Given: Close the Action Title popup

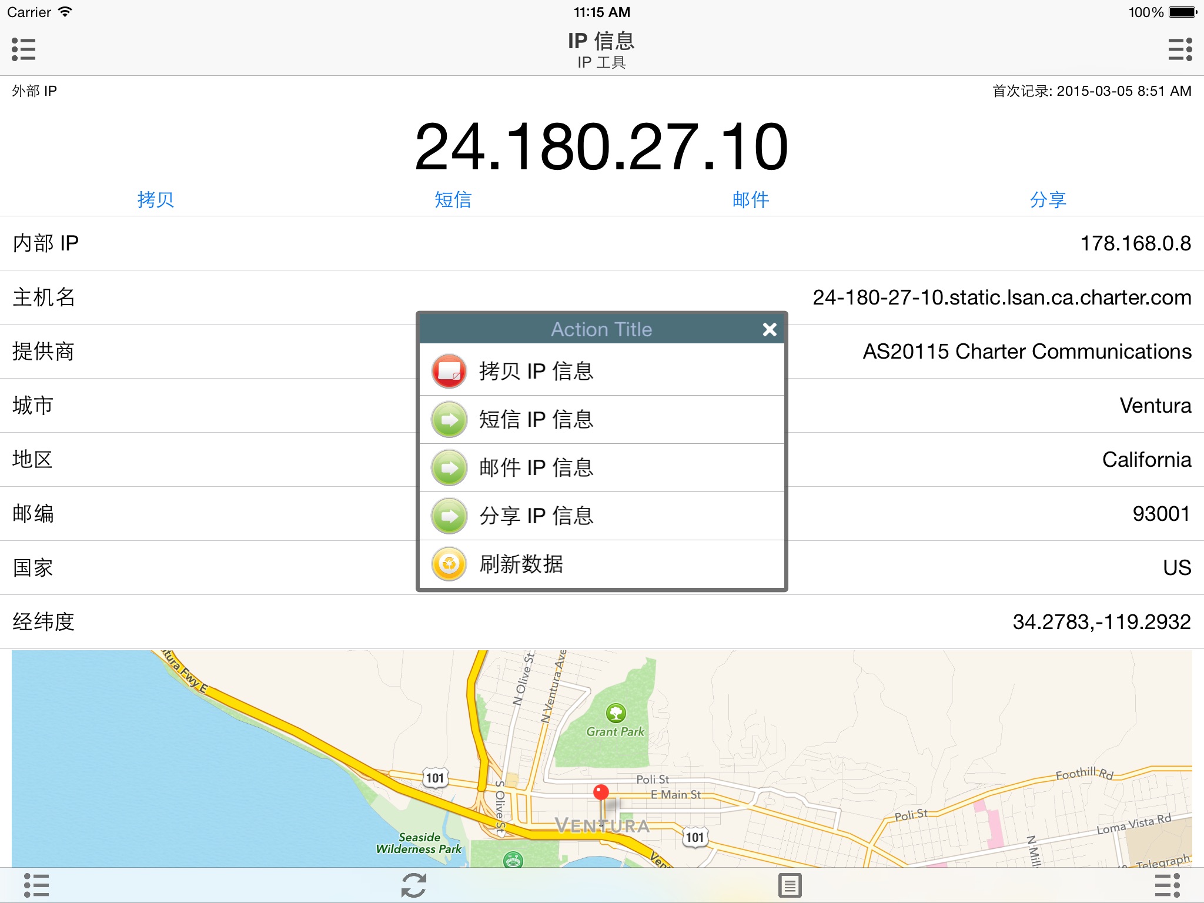Looking at the screenshot, I should (x=770, y=329).
